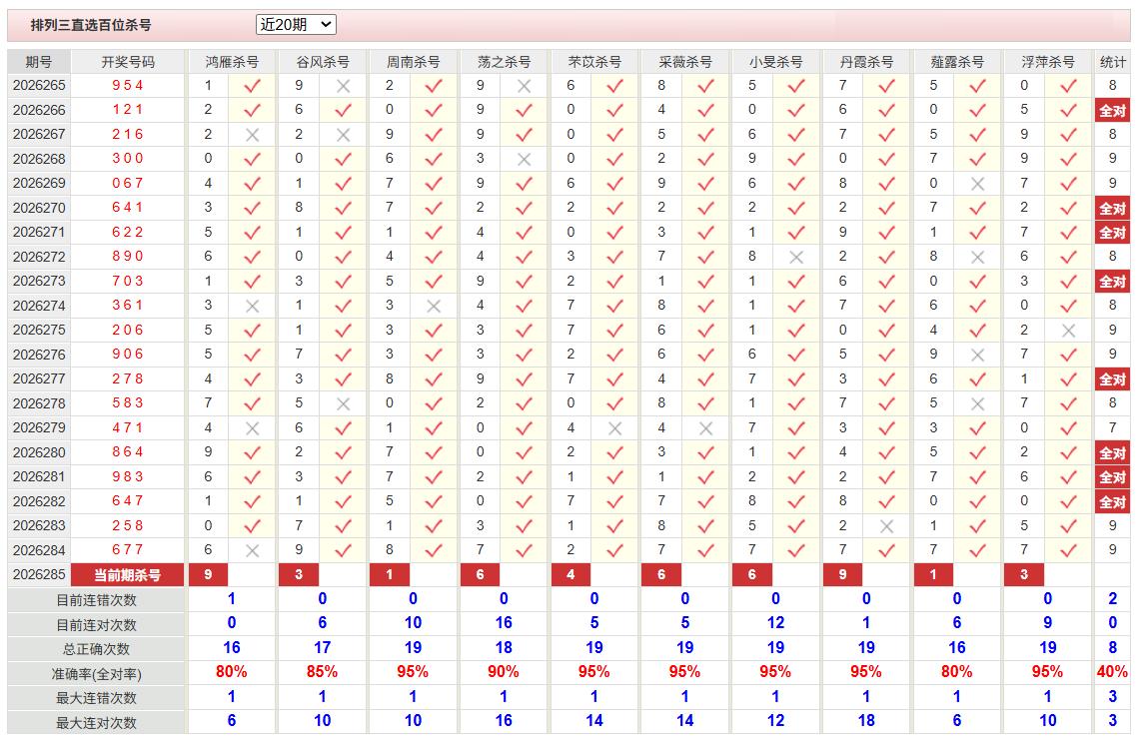Image resolution: width=1141 pixels, height=743 pixels.
Task: Select the 谷风杀号 cross mark in row 2026278
Action: tap(344, 404)
